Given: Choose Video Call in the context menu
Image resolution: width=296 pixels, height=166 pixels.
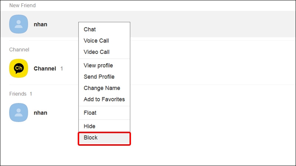Looking at the screenshot, I should pos(97,52).
